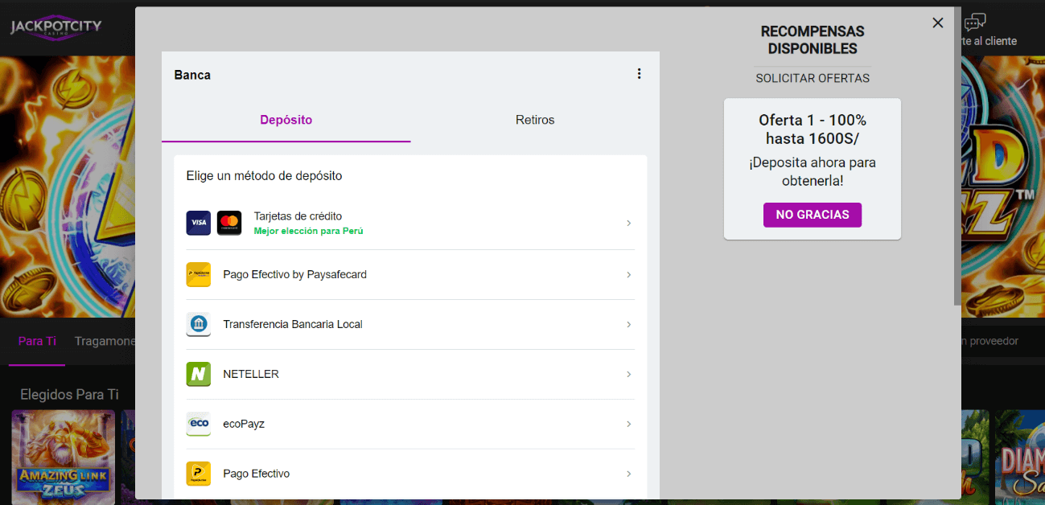Open the customer support chat icon

(x=975, y=23)
